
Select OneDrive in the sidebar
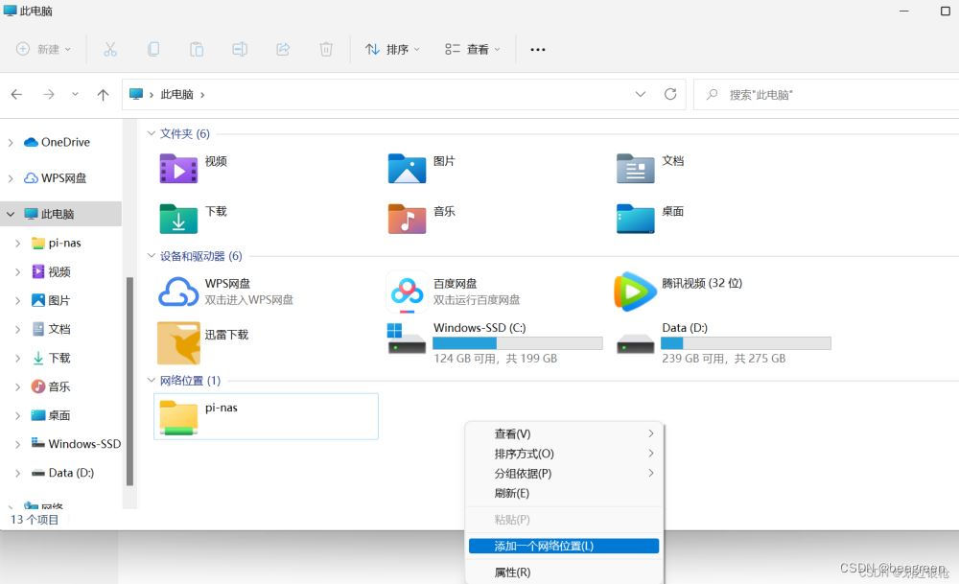click(65, 143)
